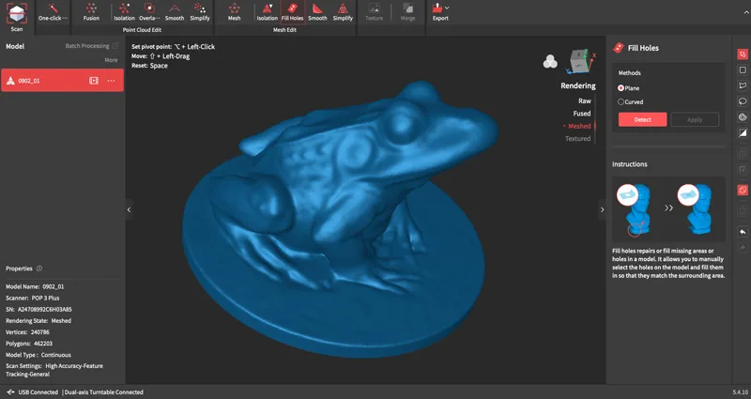Screen dimensions: 751x399
Task: Select Isolation under Point Cloud Edit
Action: pos(124,12)
